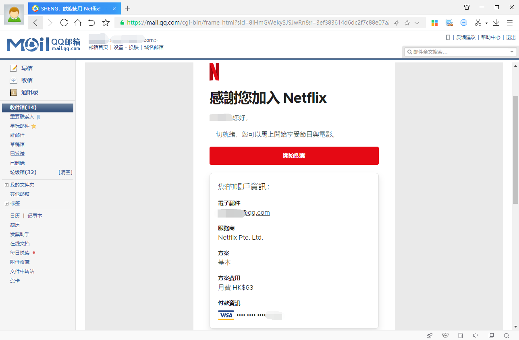Open 附件收藏 attachment favorites
The image size is (519, 340).
(x=20, y=262)
